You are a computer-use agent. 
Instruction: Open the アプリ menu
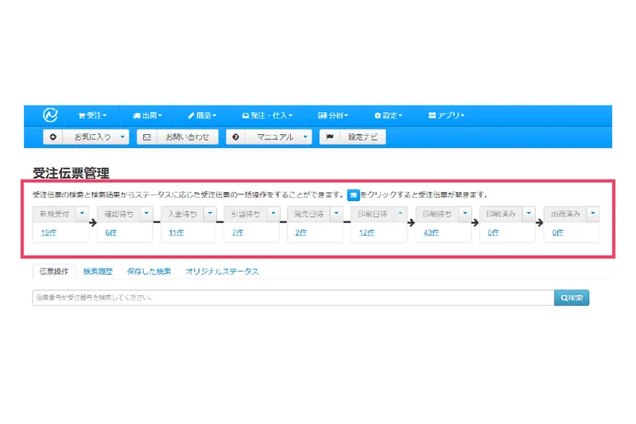[x=447, y=115]
